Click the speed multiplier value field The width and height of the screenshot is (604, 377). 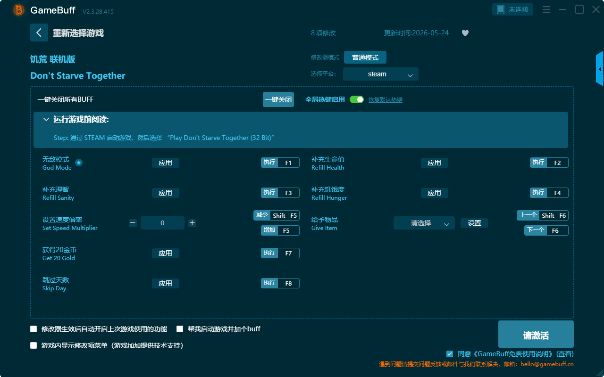[162, 223]
